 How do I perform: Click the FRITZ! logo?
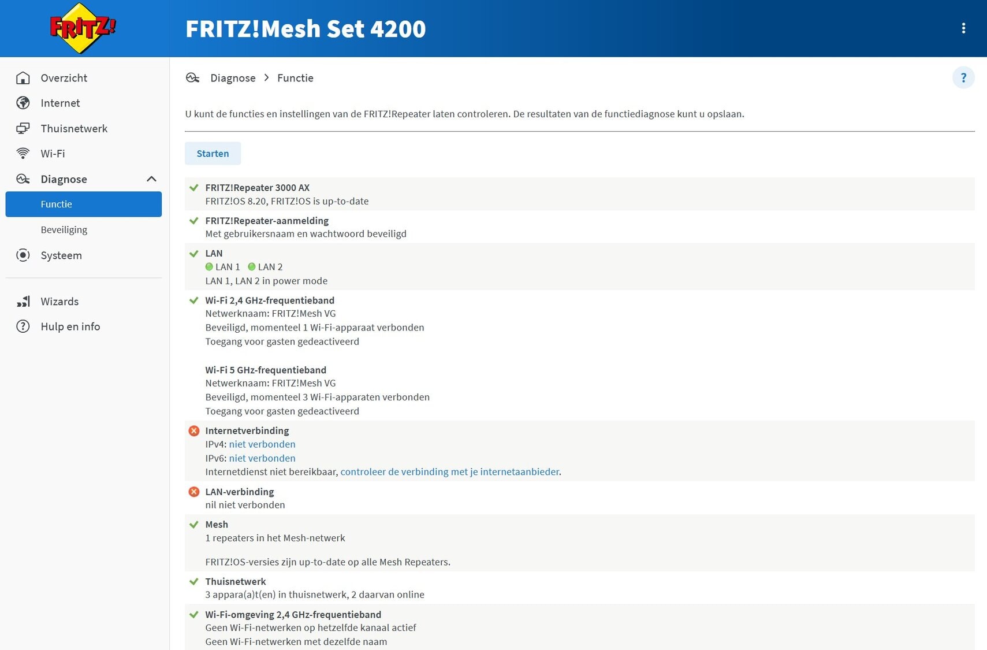tap(83, 28)
